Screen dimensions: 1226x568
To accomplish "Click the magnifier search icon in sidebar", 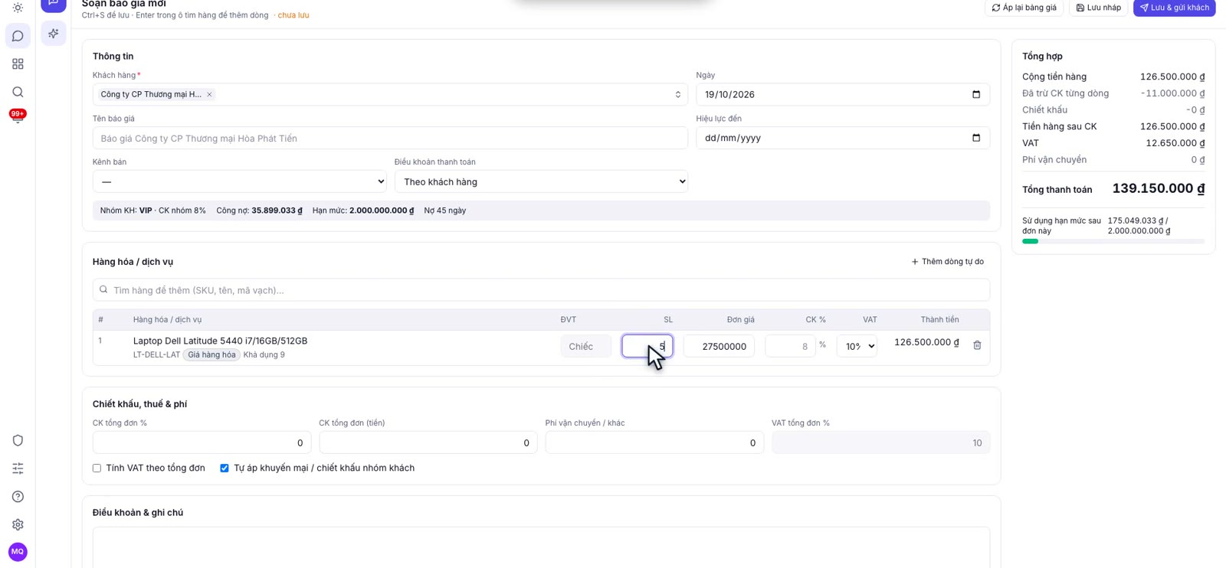I will tap(18, 92).
